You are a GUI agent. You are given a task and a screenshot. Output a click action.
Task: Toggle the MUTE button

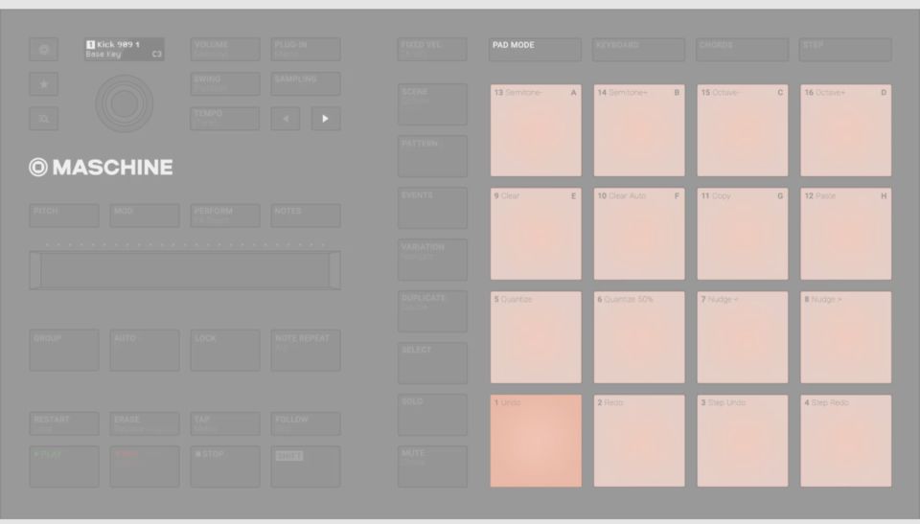[x=432, y=466]
